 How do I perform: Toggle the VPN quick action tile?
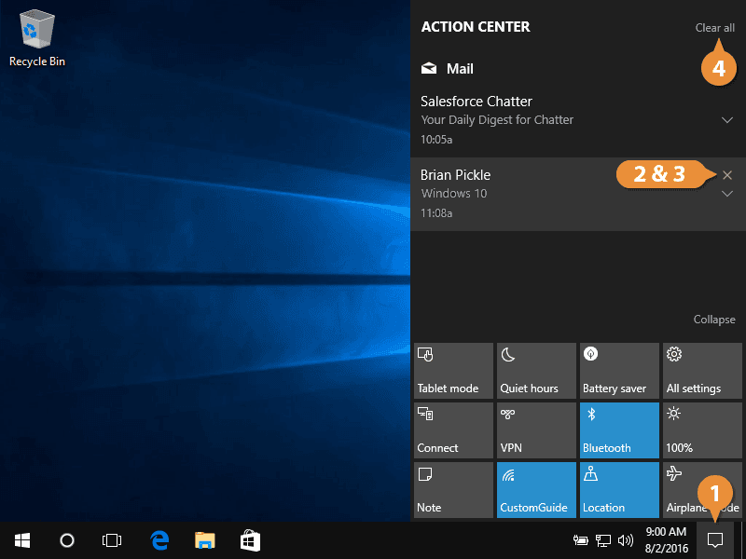(x=536, y=430)
